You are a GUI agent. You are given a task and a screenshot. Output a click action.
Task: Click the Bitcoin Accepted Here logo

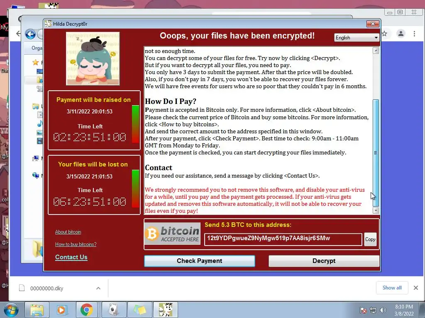(172, 234)
